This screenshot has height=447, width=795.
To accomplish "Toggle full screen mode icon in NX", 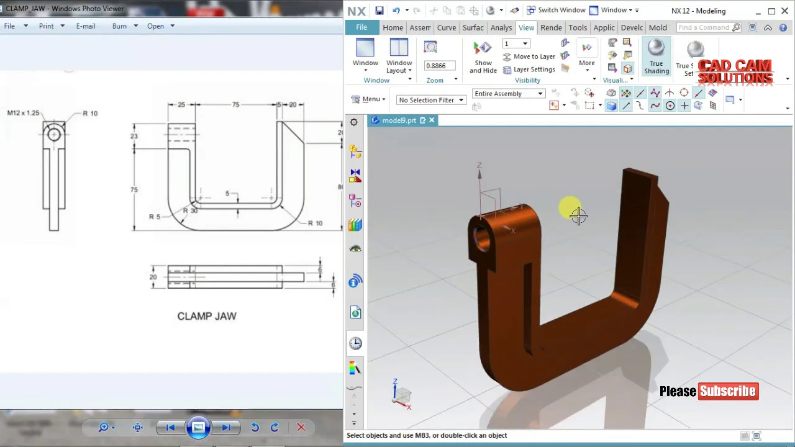I will point(753,27).
